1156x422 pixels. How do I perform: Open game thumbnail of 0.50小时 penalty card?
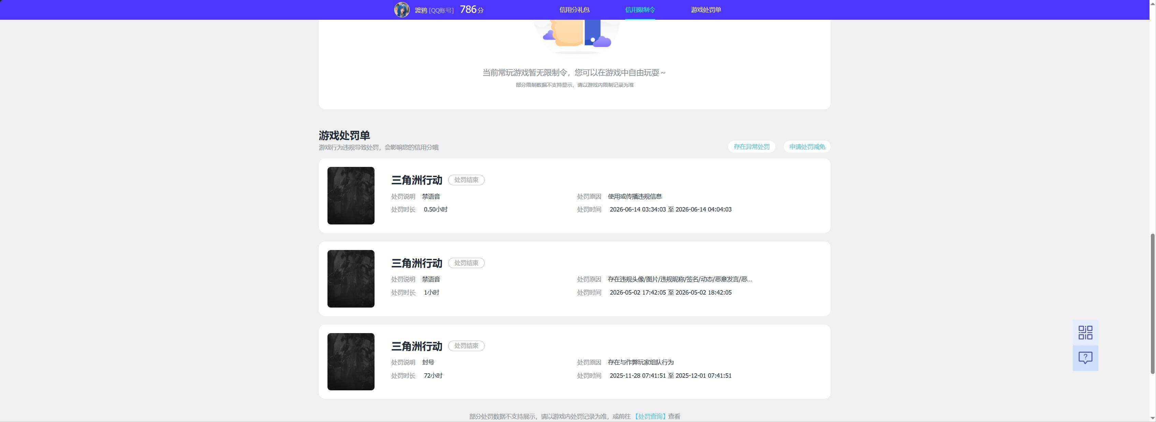(350, 196)
